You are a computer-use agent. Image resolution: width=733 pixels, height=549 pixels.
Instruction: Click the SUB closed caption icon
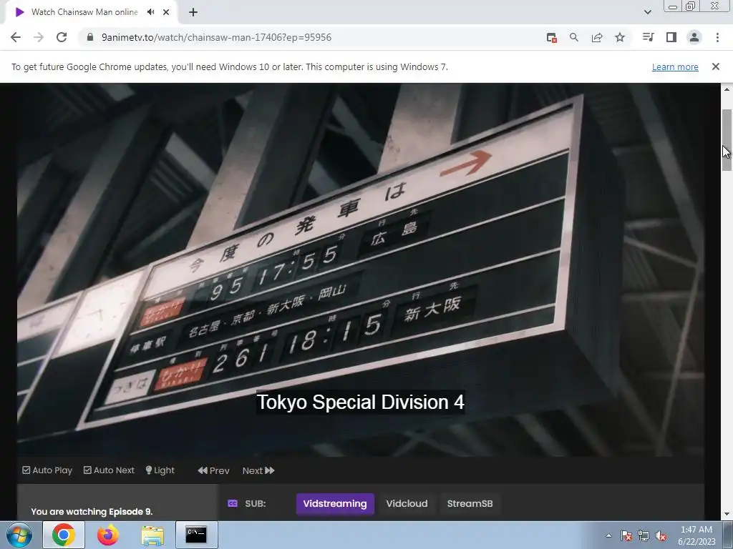coord(233,503)
